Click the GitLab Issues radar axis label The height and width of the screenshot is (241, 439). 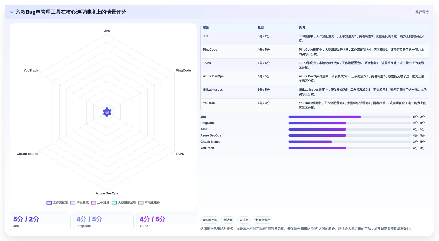pos(27,154)
